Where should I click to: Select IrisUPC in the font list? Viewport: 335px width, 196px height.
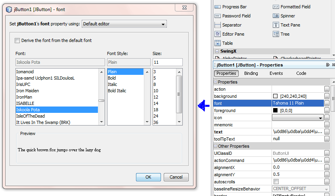23,84
